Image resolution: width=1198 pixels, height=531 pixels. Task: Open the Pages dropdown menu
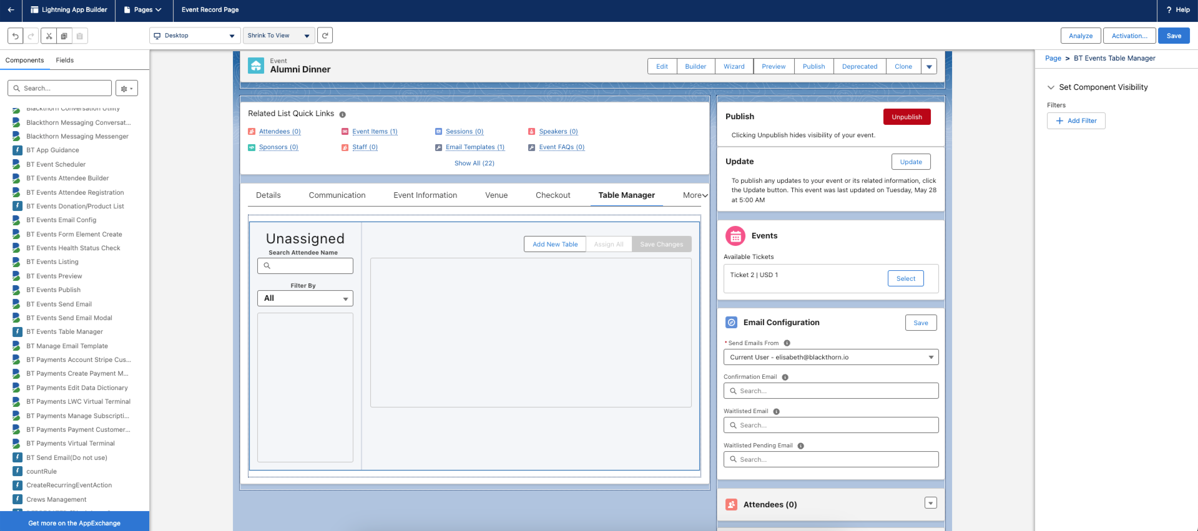(143, 10)
